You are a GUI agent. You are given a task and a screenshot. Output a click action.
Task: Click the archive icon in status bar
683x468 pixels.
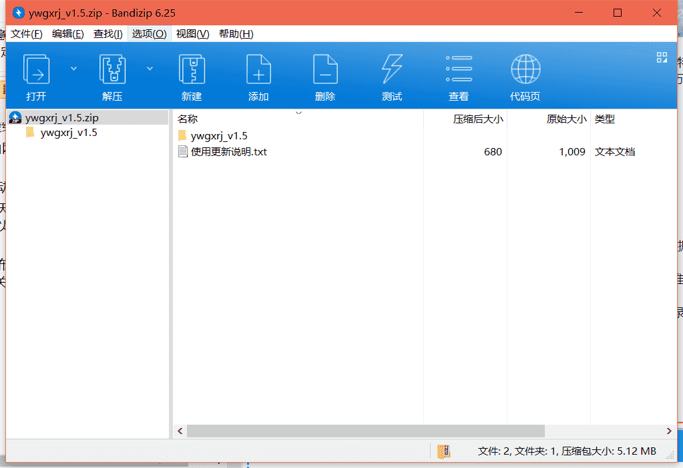click(443, 451)
